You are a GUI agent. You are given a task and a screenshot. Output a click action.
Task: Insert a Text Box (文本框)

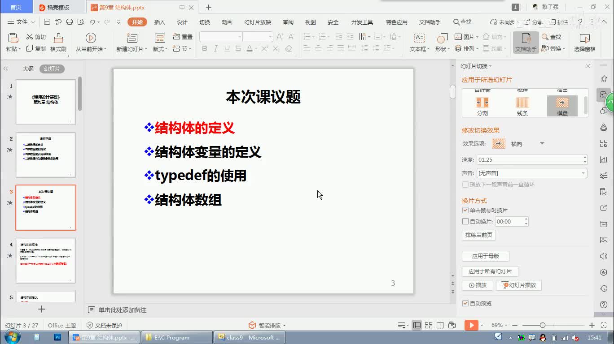click(419, 42)
